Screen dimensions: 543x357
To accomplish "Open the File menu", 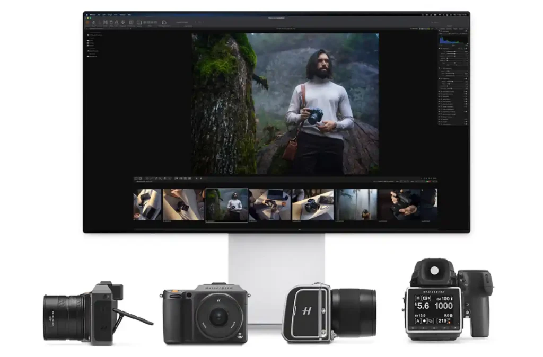I will (x=99, y=16).
